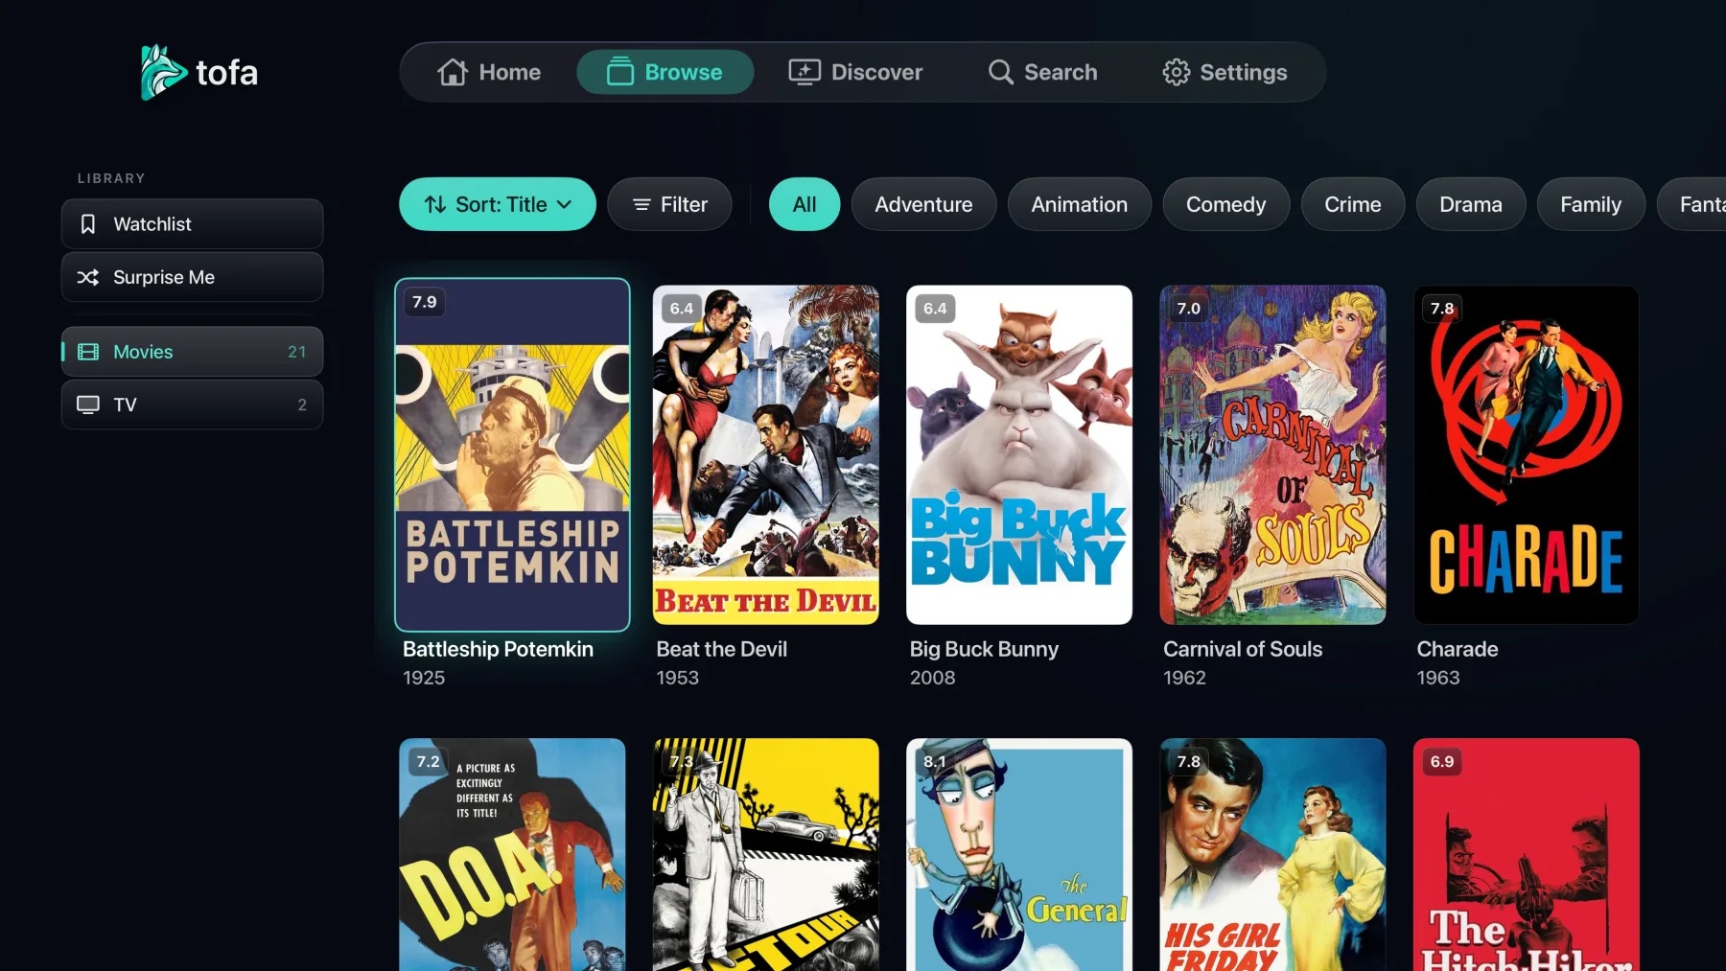This screenshot has width=1726, height=971.
Task: Click the tofa fox logo icon
Action: click(x=163, y=72)
